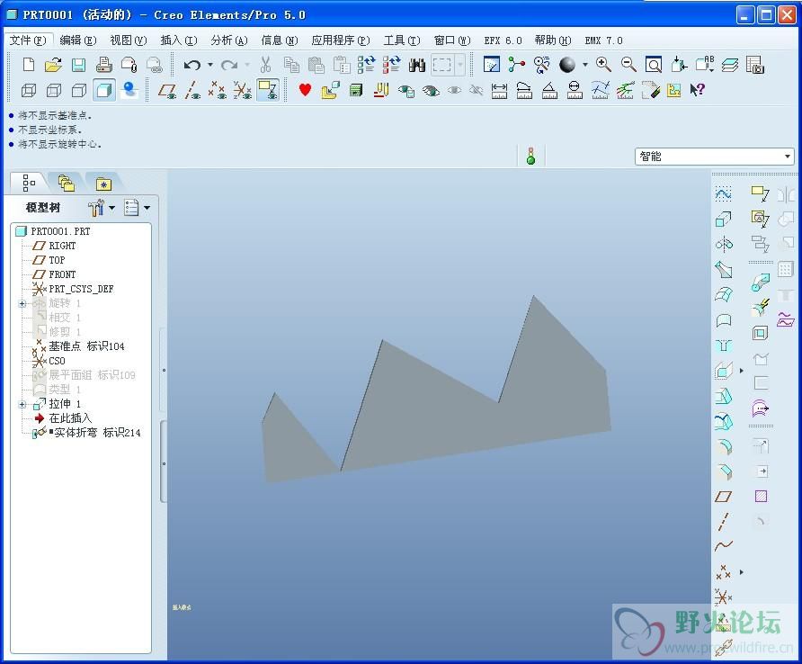Open context help with arrow-question icon

697,90
